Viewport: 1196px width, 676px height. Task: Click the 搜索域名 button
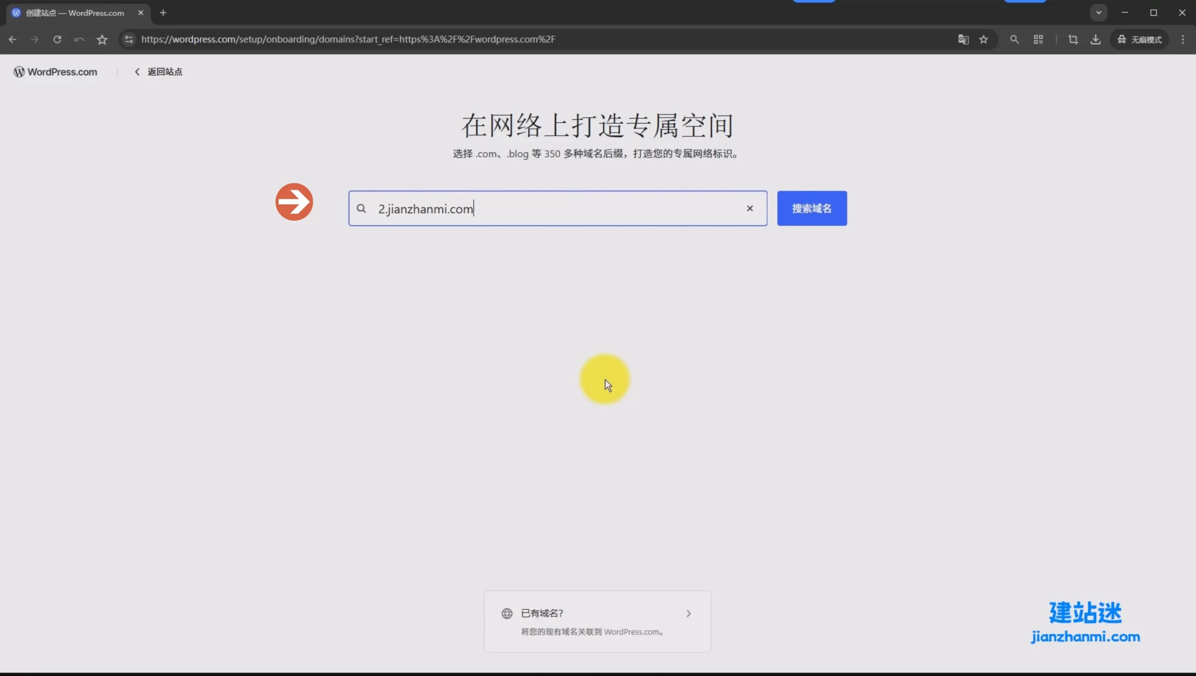812,209
